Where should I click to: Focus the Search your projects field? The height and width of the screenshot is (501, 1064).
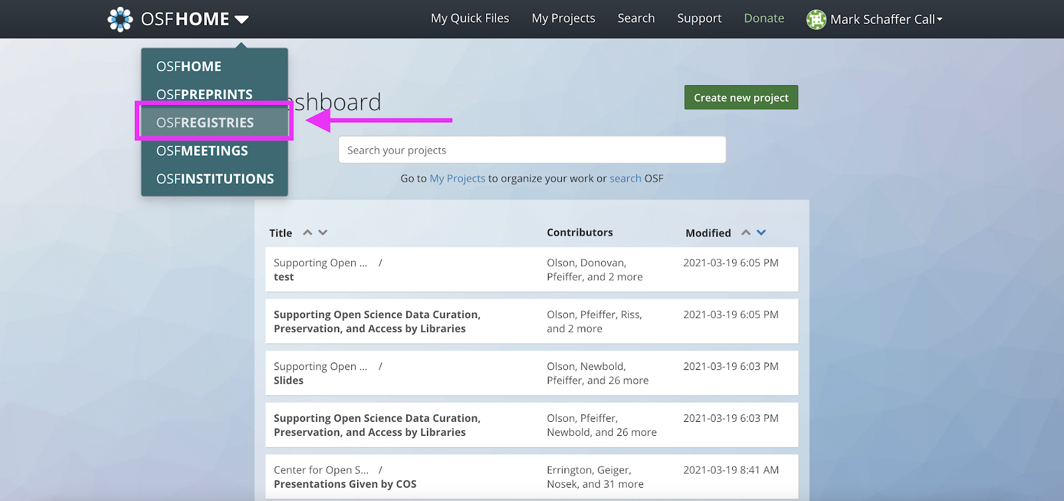532,150
